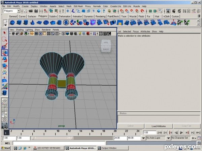The width and height of the screenshot is (202, 151).
Task: Click the play forwards button
Action: tap(181, 133)
